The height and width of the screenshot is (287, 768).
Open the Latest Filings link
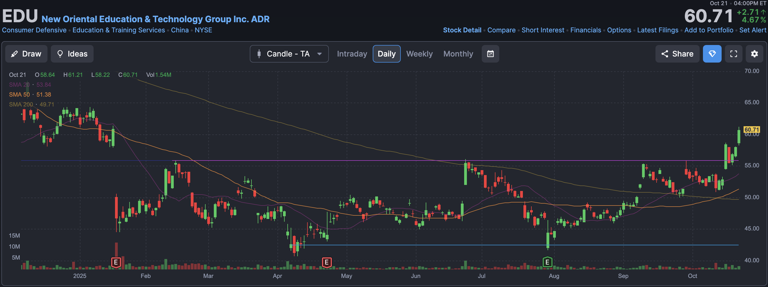click(x=657, y=30)
